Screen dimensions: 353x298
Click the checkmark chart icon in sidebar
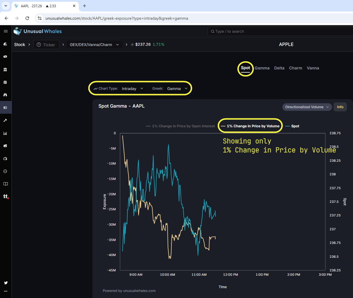coord(5,146)
